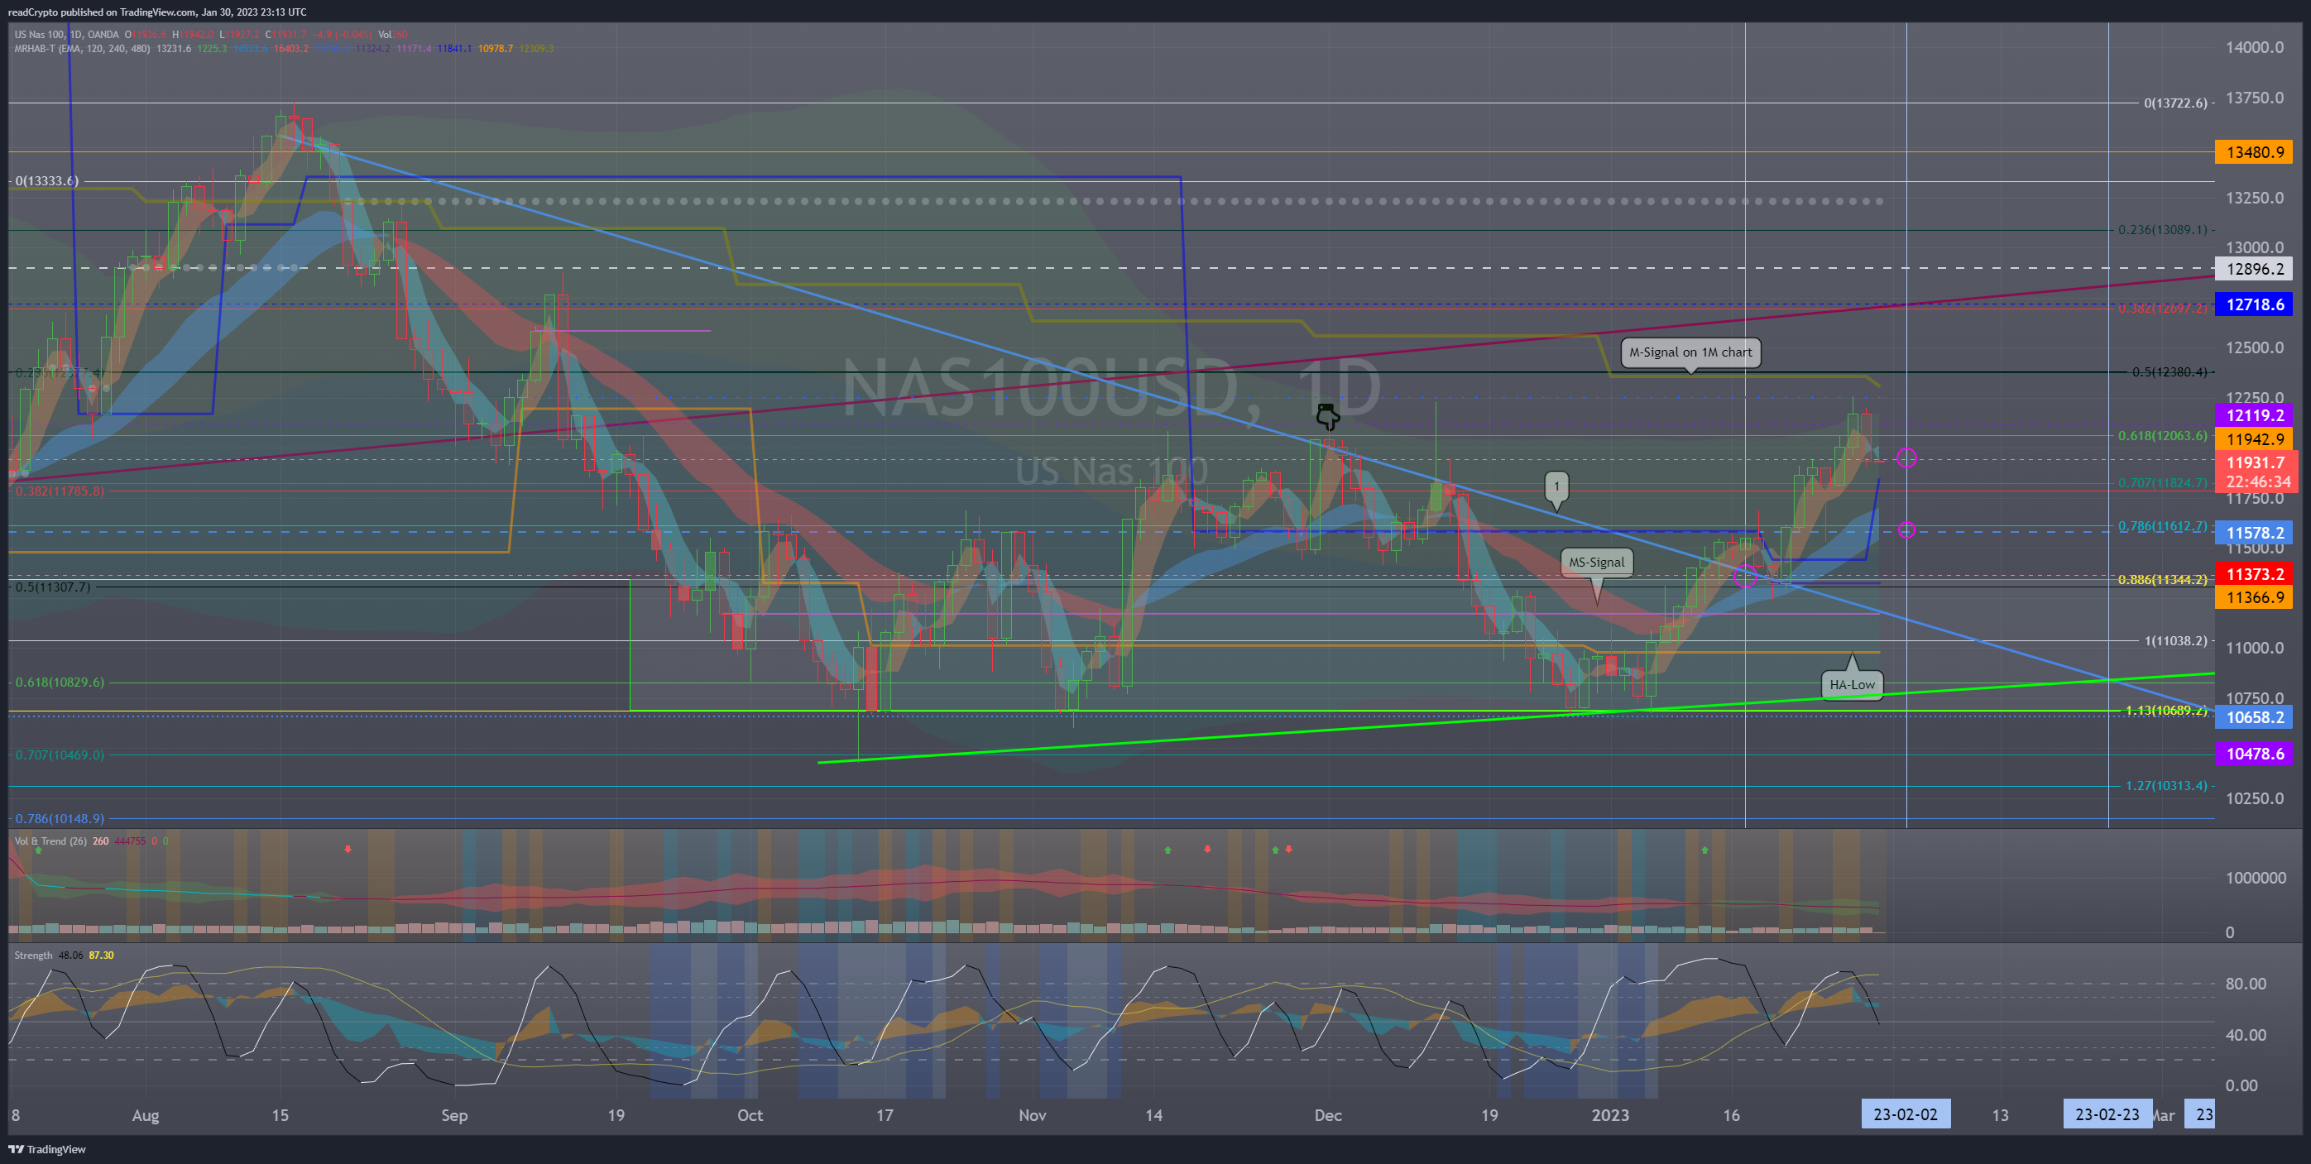Click the blue 10658.2 price label
The image size is (2311, 1164).
point(2254,717)
